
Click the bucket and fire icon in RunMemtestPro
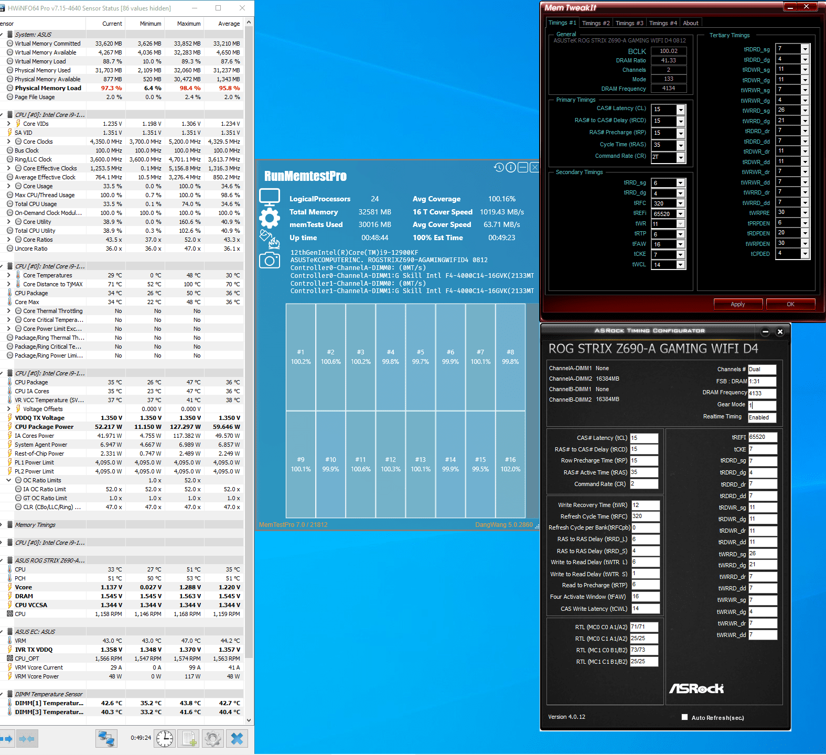coord(270,239)
